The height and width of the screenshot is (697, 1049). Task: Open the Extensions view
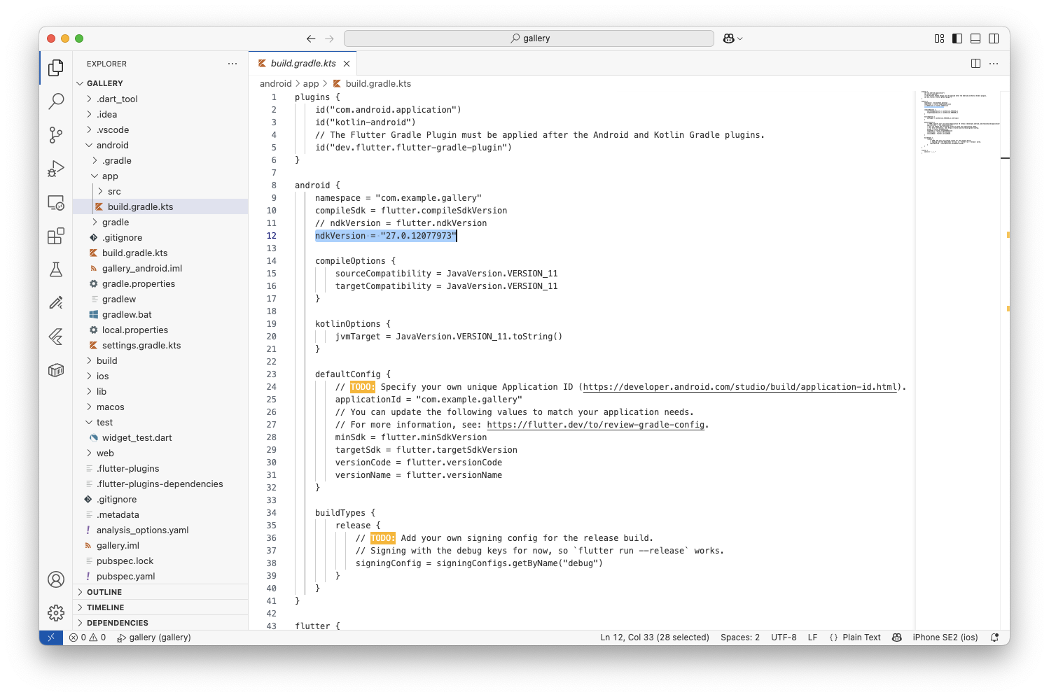click(x=56, y=237)
